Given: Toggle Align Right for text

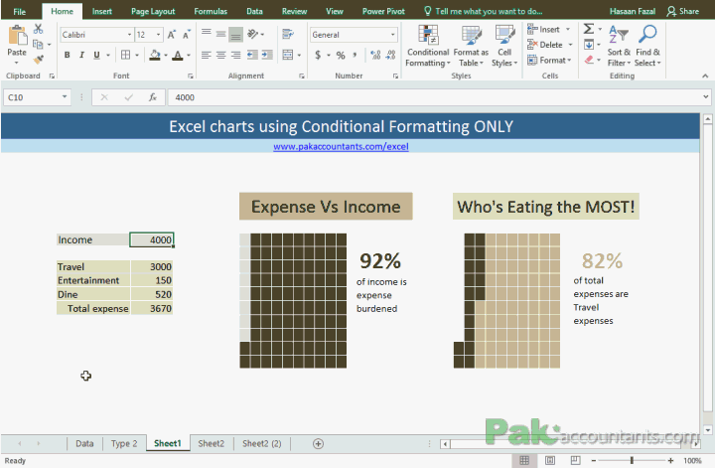Looking at the screenshot, I should (x=235, y=56).
